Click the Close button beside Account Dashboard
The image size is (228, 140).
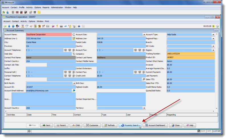176,125
